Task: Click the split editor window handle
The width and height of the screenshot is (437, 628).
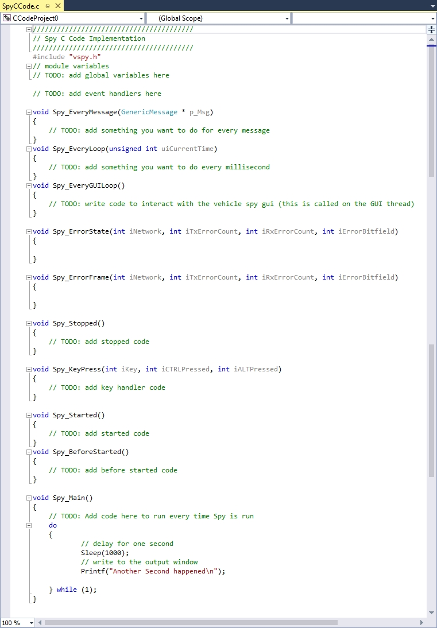Action: [431, 29]
